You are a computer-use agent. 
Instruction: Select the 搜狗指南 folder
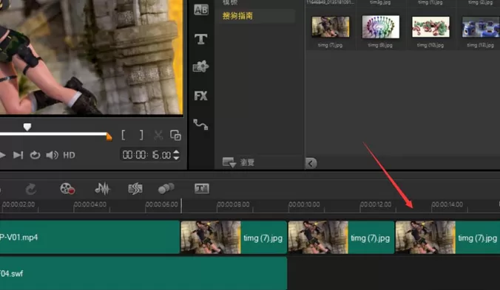coord(237,15)
